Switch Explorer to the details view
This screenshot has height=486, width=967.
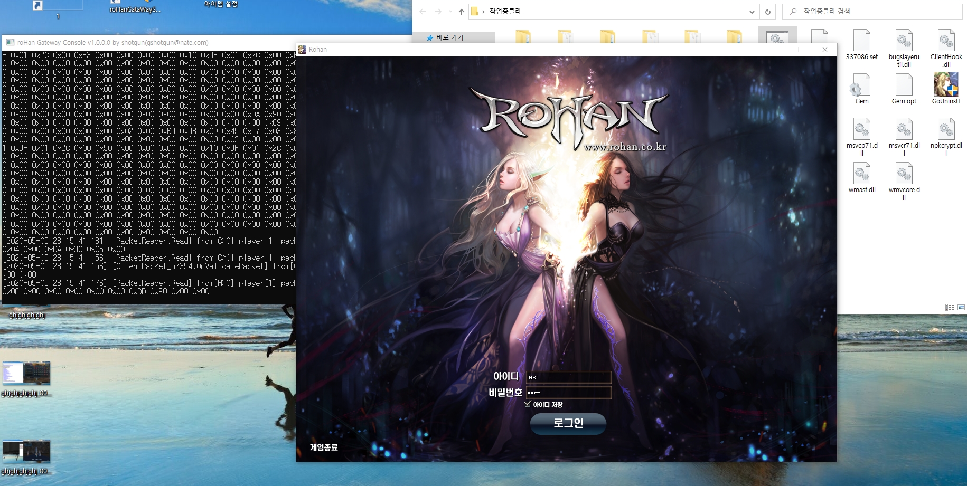tap(949, 308)
